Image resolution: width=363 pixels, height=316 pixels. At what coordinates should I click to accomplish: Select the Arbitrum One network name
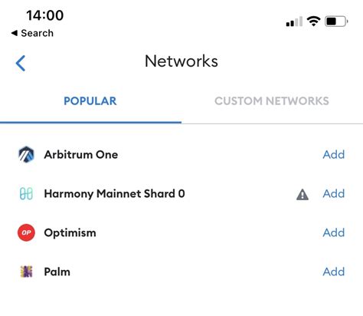coord(81,155)
